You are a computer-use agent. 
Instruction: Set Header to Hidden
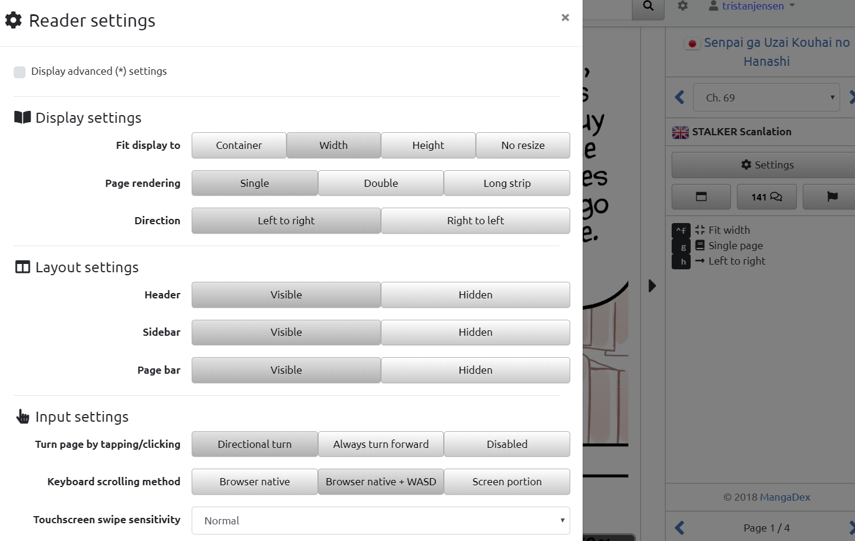click(x=475, y=295)
